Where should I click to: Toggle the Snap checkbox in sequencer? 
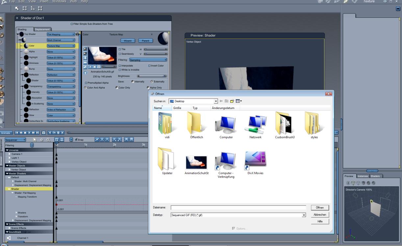[x=76, y=140]
